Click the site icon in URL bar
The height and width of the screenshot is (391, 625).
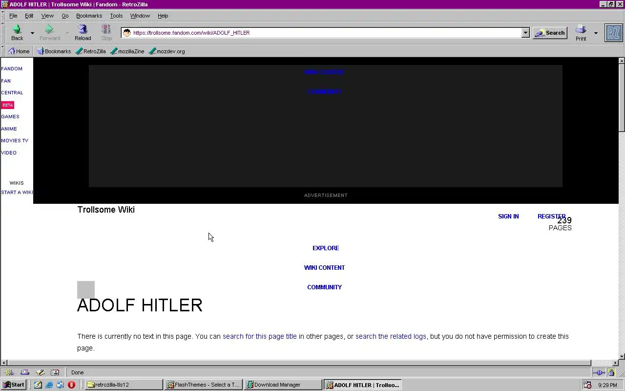coord(127,33)
